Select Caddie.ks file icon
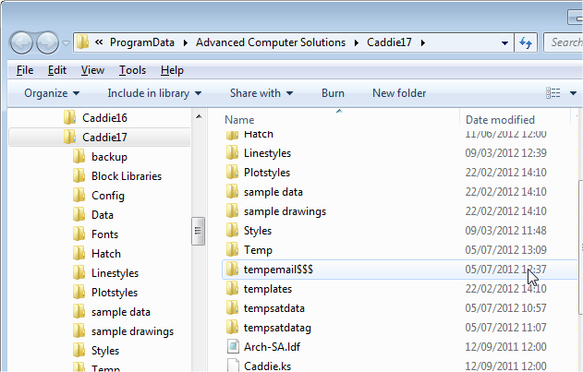This screenshot has height=372, width=583. point(233,366)
